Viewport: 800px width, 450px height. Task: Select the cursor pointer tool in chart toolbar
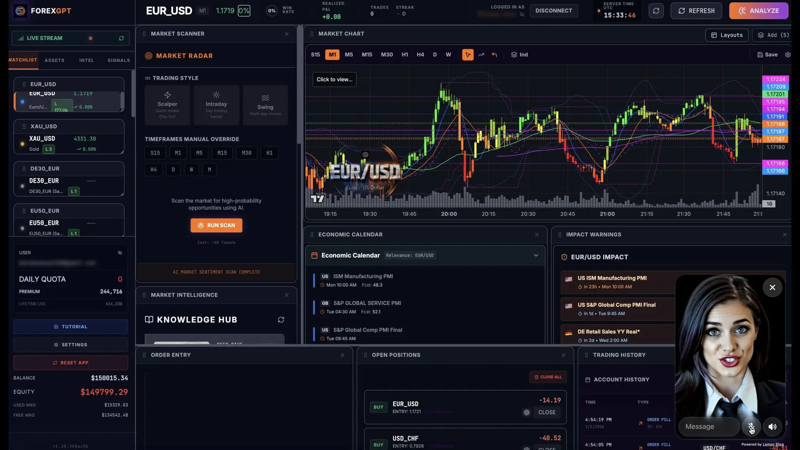point(468,55)
